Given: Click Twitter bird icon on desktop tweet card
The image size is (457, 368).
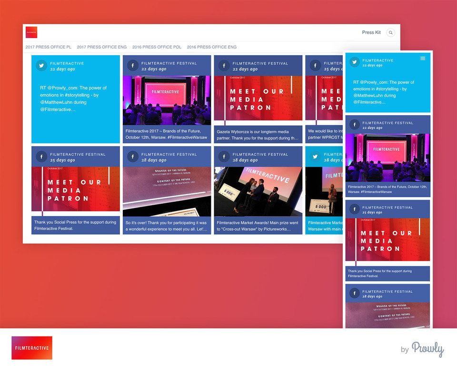Looking at the screenshot, I should (x=42, y=66).
